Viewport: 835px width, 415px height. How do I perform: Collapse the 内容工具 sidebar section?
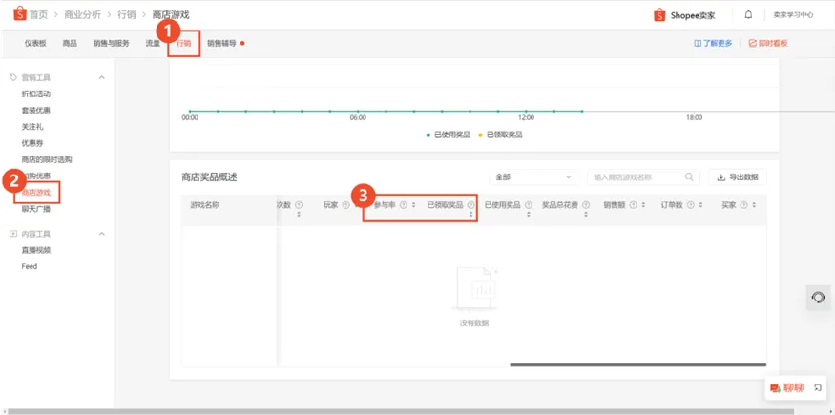point(102,234)
